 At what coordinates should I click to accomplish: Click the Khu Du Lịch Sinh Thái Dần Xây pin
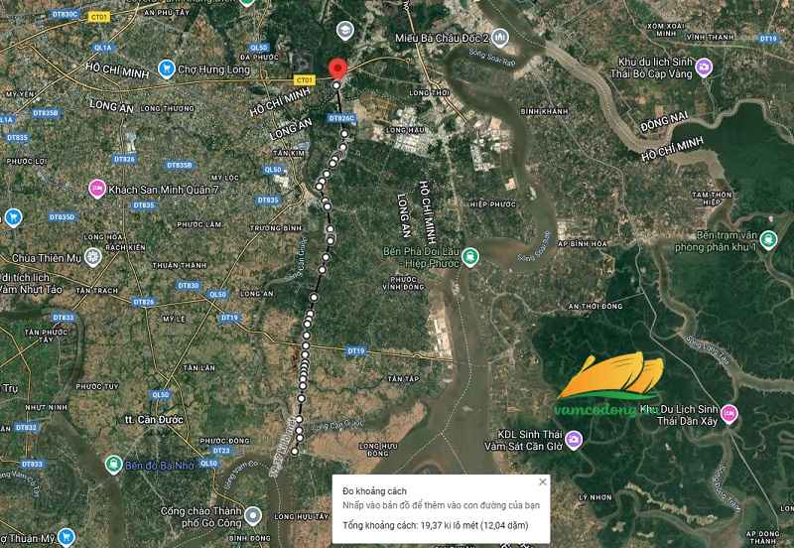(x=729, y=414)
